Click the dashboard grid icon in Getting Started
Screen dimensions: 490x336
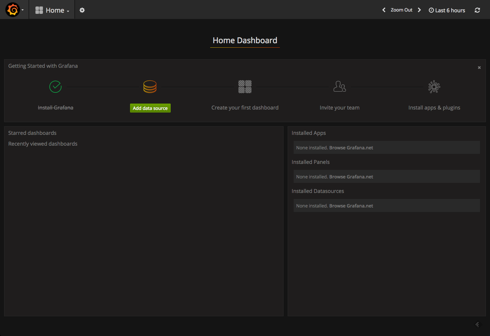coord(245,87)
